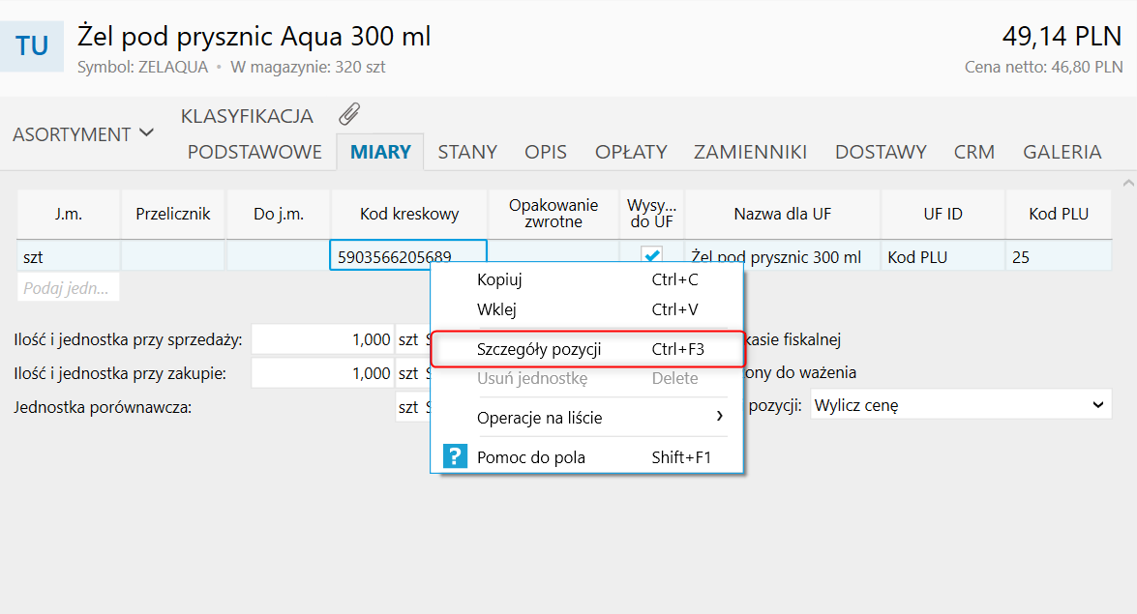The width and height of the screenshot is (1137, 614).
Task: Switch to the DOSTAWY tab
Action: click(x=881, y=152)
